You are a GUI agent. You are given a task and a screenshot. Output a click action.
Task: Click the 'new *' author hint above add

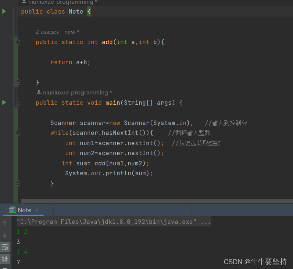(x=72, y=32)
